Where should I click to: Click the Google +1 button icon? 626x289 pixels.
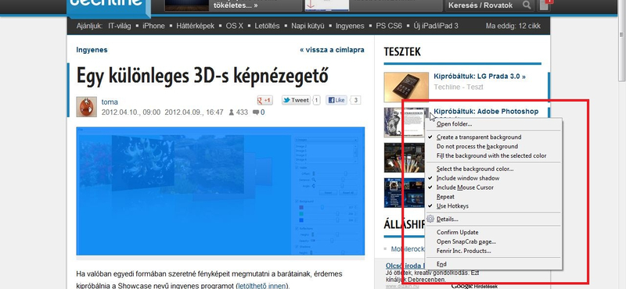click(x=264, y=100)
